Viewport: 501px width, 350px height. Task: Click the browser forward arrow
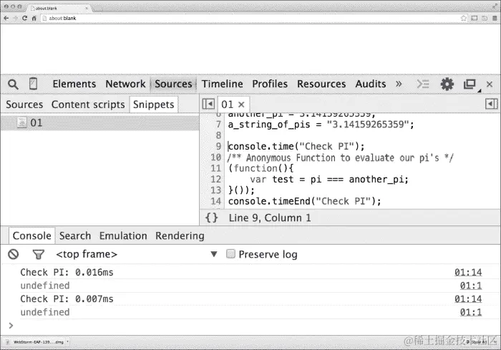tap(15, 18)
